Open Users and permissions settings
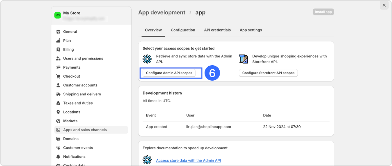Viewport: 392px width, 166px height. pos(83,58)
